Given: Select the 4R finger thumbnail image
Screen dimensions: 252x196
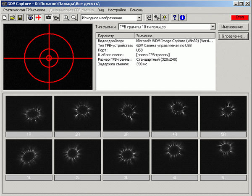Looking at the screenshot, I should click(175, 113).
